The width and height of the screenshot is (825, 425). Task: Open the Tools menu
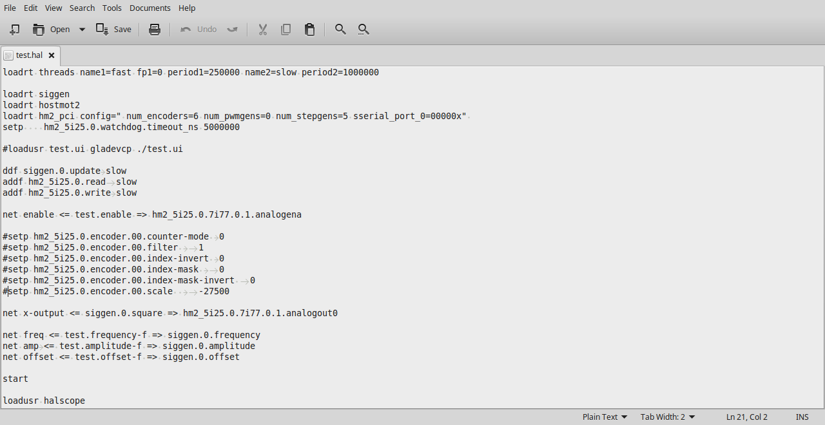point(112,8)
